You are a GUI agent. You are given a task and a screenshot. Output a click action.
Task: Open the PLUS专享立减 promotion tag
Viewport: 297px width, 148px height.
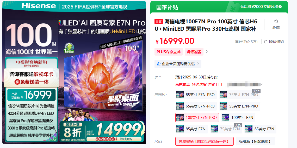pos(168,52)
